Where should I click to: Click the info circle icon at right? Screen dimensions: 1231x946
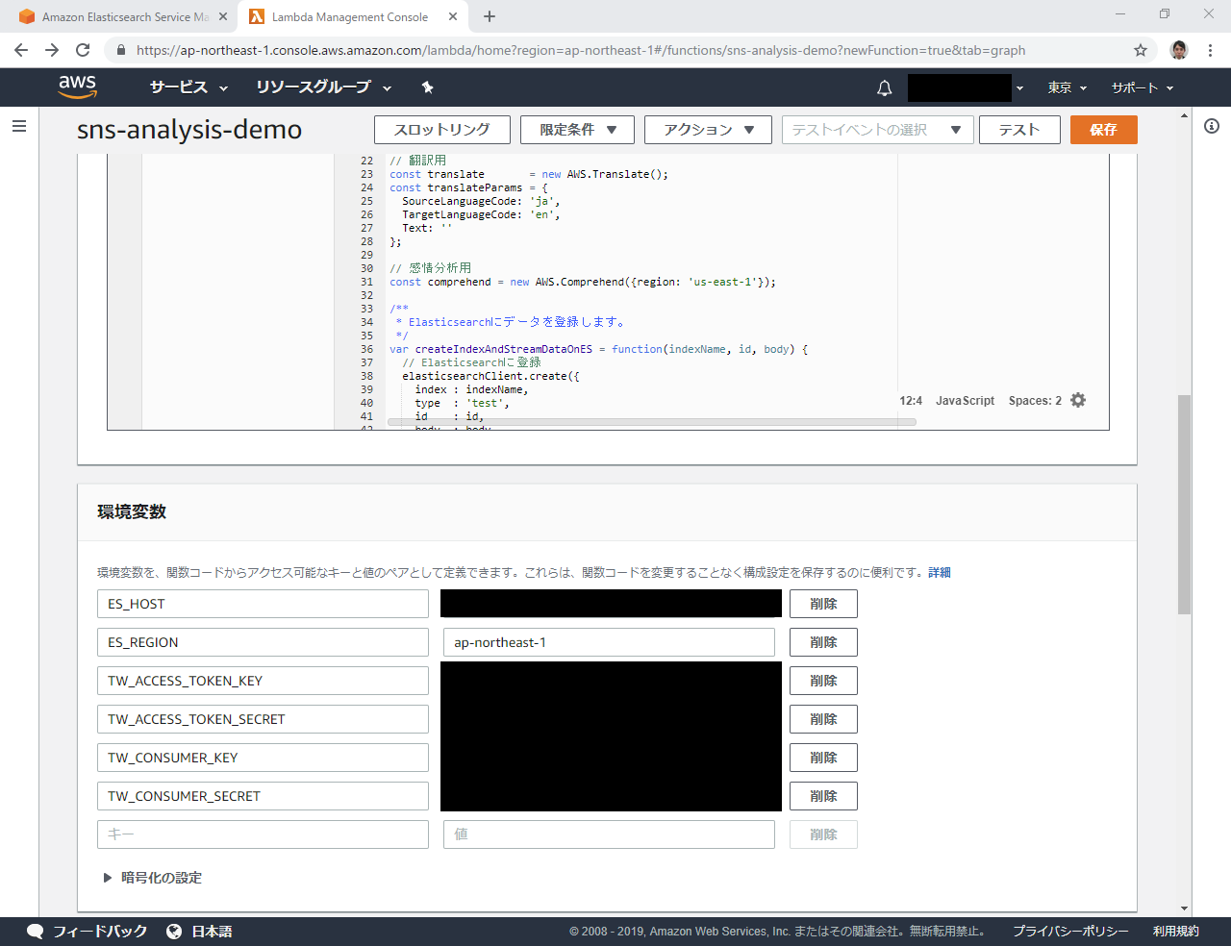[1211, 126]
